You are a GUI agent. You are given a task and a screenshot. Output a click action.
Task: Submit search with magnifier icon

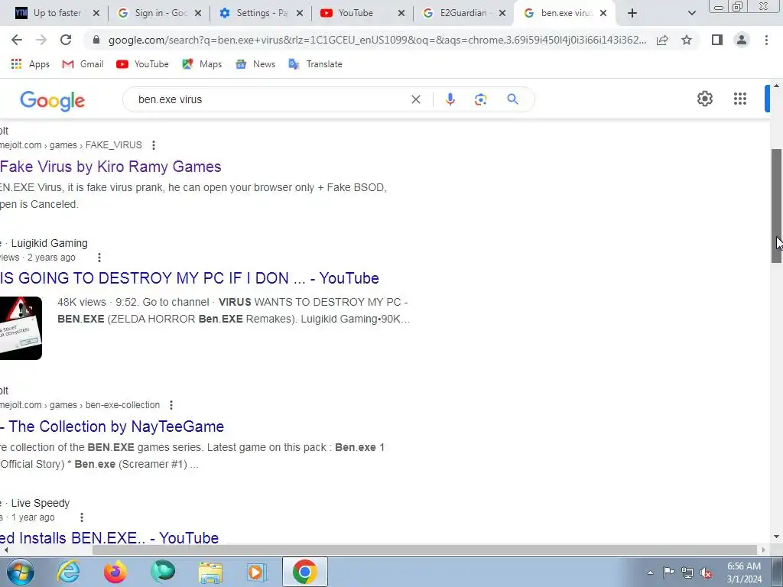pos(512,99)
